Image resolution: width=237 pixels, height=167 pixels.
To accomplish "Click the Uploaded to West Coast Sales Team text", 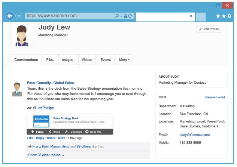I will click(x=79, y=122).
